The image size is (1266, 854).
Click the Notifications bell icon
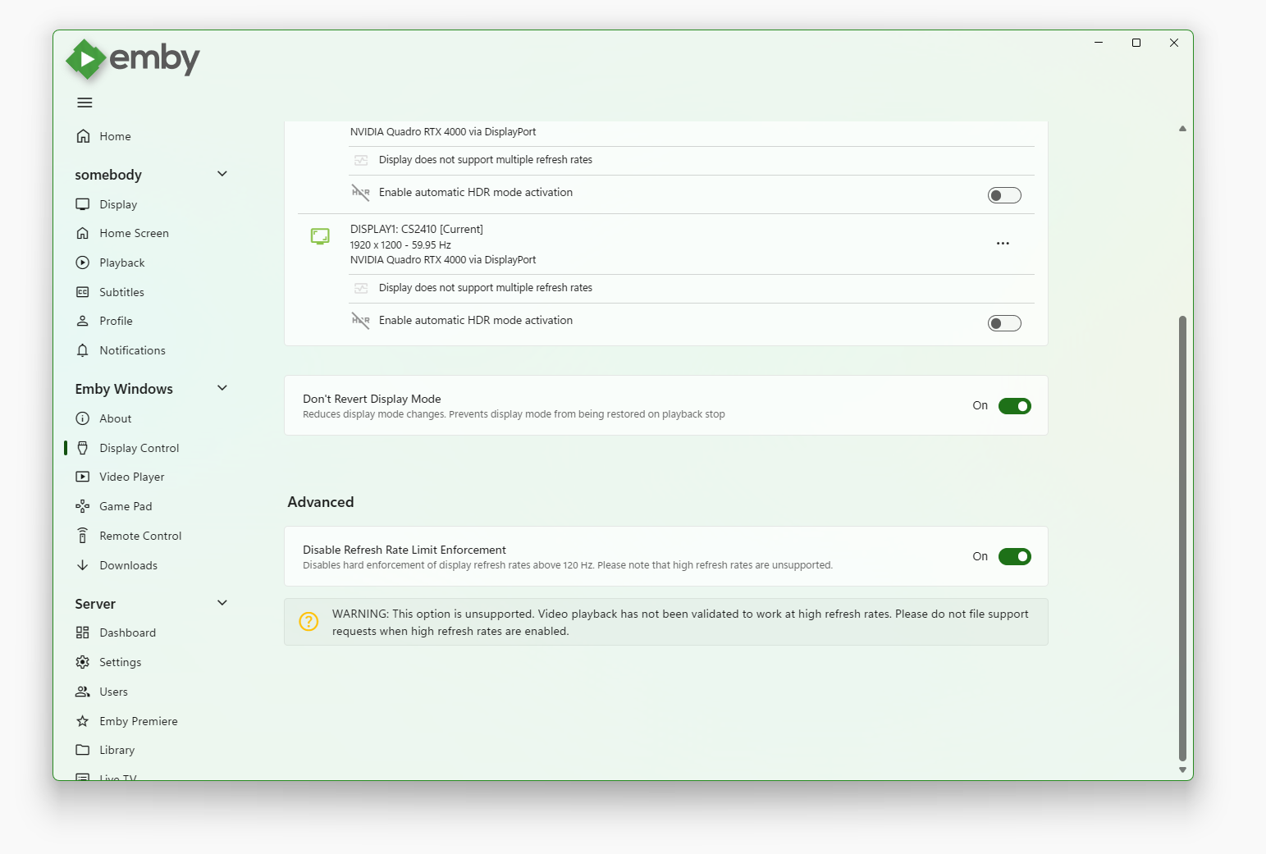(83, 350)
